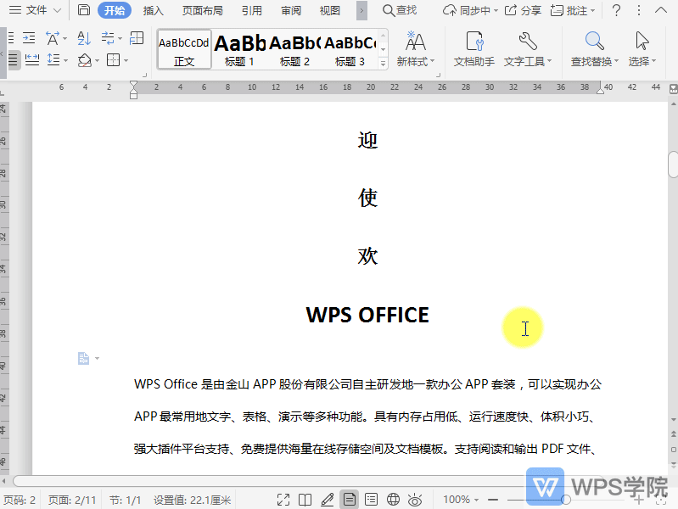Click the zoom slider in status bar
The height and width of the screenshot is (509, 678).
tap(567, 500)
